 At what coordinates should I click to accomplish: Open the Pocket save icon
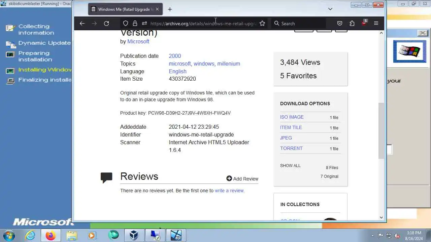340,23
